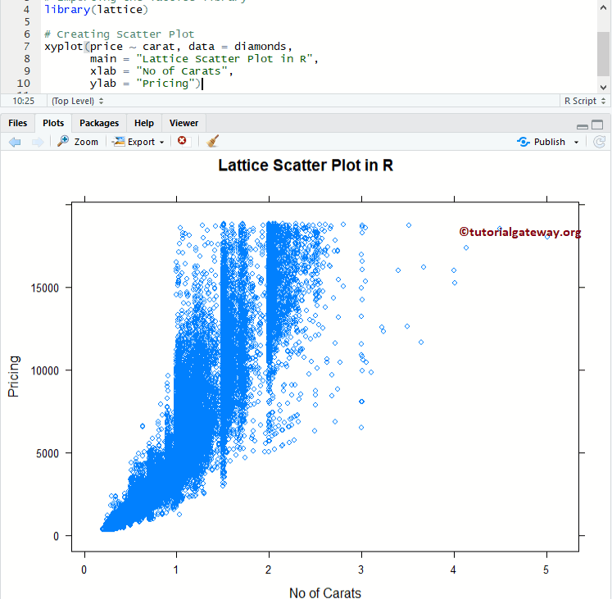Screen dimensions: 612x599
Task: Open Zoom view of the plot
Action: coord(78,142)
